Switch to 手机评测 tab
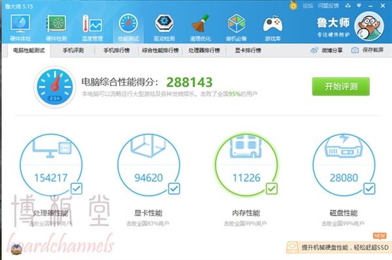The width and height of the screenshot is (392, 260). (73, 50)
